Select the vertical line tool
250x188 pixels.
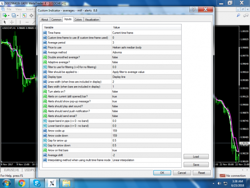tap(20, 22)
